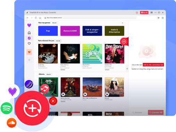The height and width of the screenshot is (132, 176).
Task: Play the Black Holes and Revelations album
Action: tap(85, 94)
